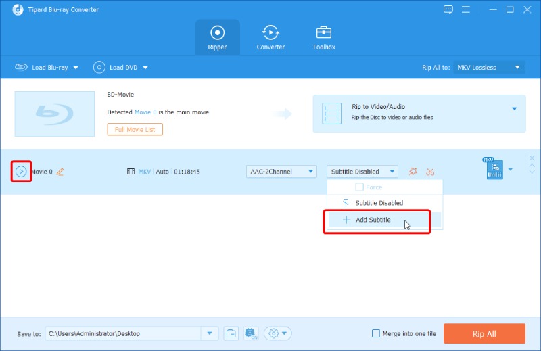Rename Movie 0 with pencil icon
Image resolution: width=541 pixels, height=351 pixels.
click(x=60, y=172)
